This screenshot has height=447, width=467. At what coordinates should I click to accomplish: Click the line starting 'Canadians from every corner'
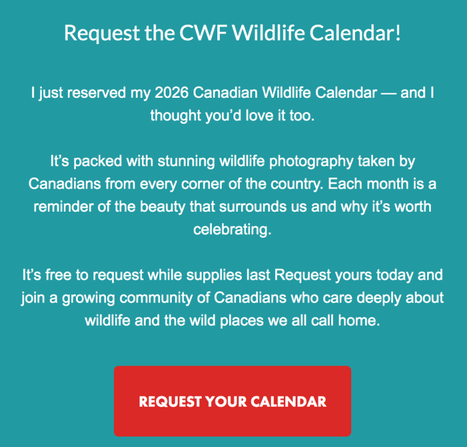point(232,184)
